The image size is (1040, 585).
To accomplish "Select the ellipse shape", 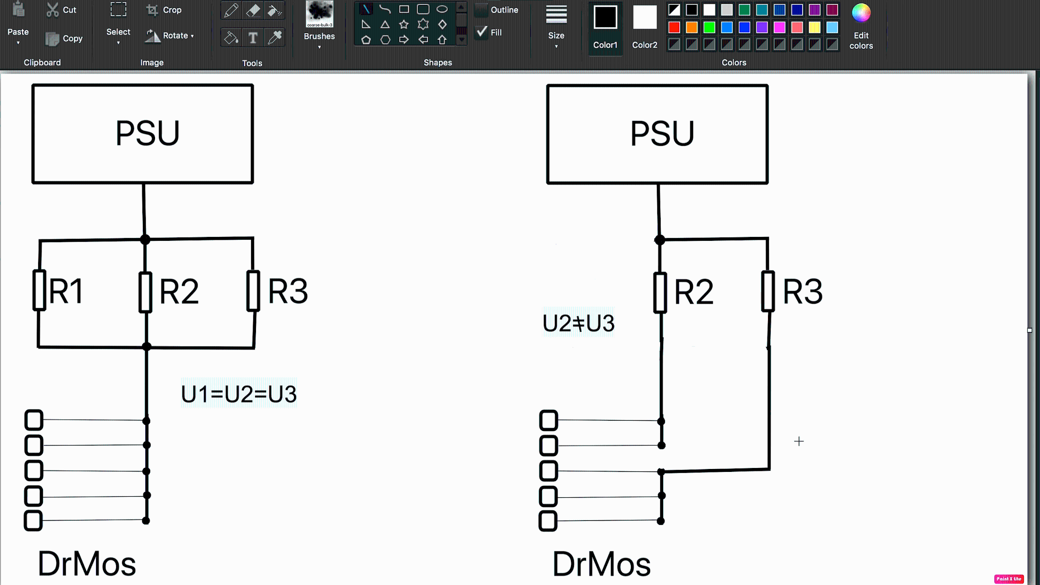I will 442,9.
